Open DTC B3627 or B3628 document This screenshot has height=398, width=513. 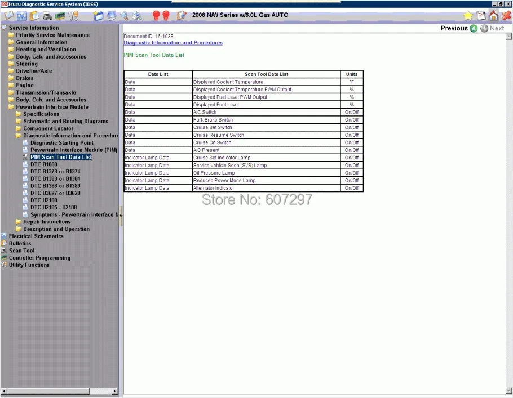click(x=55, y=193)
